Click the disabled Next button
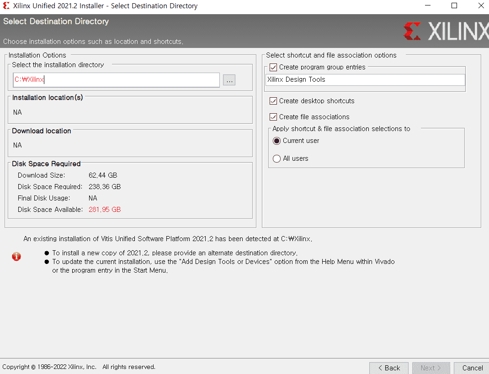Image resolution: width=489 pixels, height=374 pixels. tap(431, 368)
